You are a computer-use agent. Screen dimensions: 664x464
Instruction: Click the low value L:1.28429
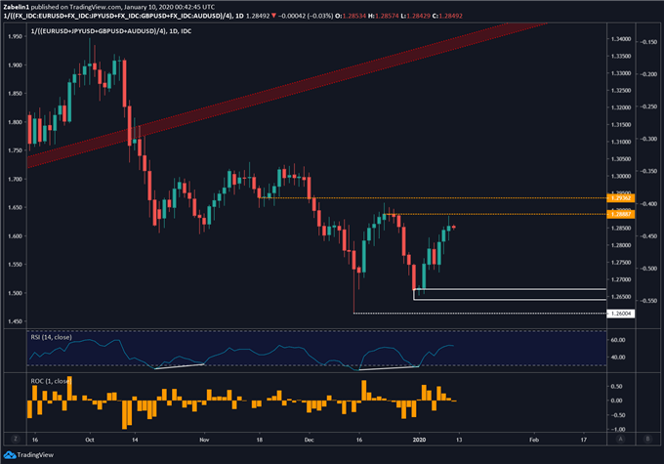pyautogui.click(x=416, y=16)
